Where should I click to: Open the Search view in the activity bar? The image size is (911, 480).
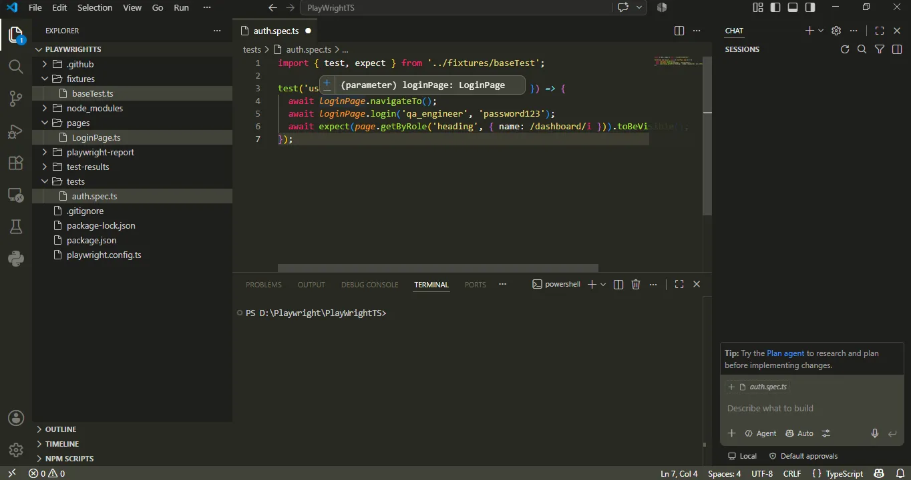pos(16,67)
